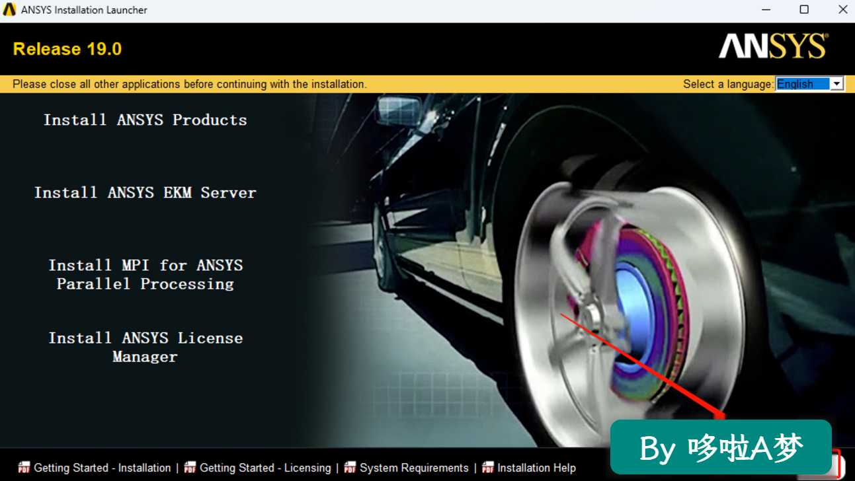Launch Install ANSYS License Manager
855x481 pixels.
click(x=145, y=348)
